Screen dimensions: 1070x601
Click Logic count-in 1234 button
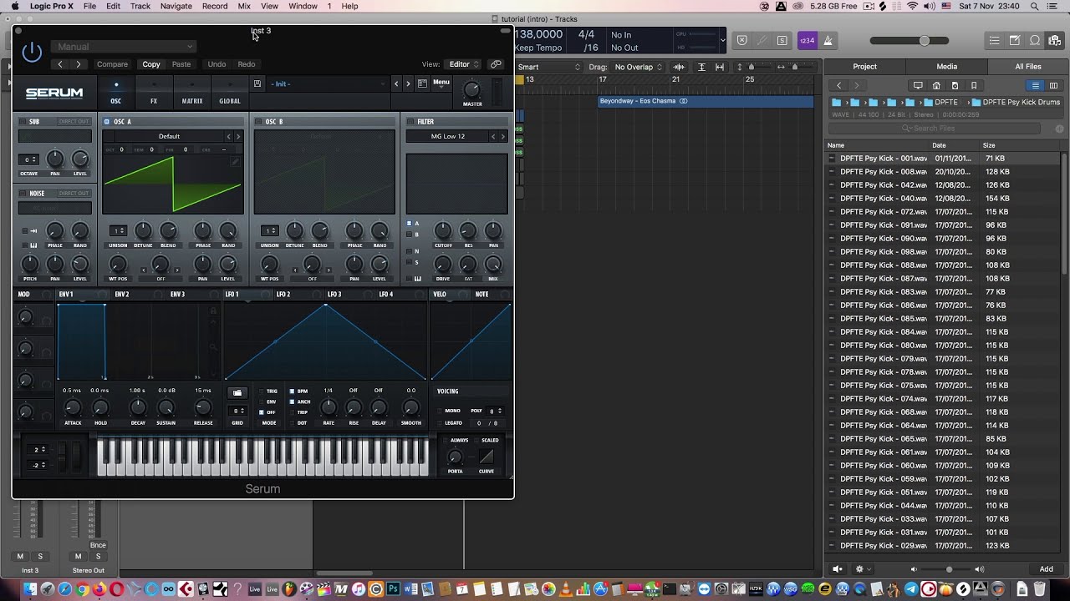click(x=807, y=40)
